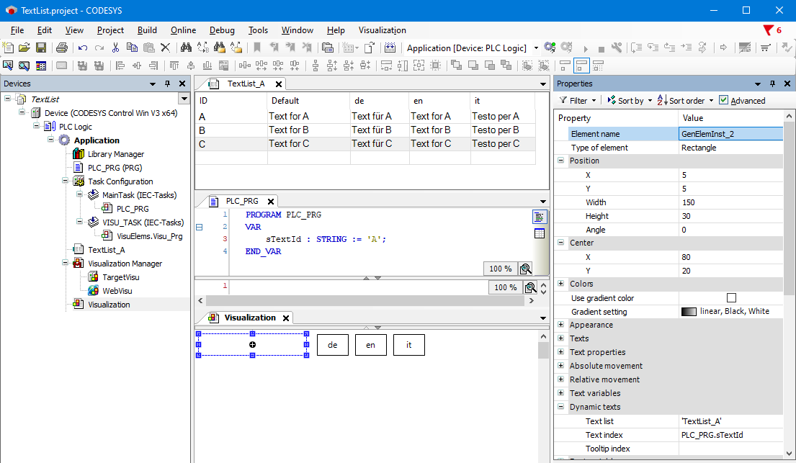Screen dimensions: 796x463
Task: Stop the application with the stop icon
Action: point(602,48)
